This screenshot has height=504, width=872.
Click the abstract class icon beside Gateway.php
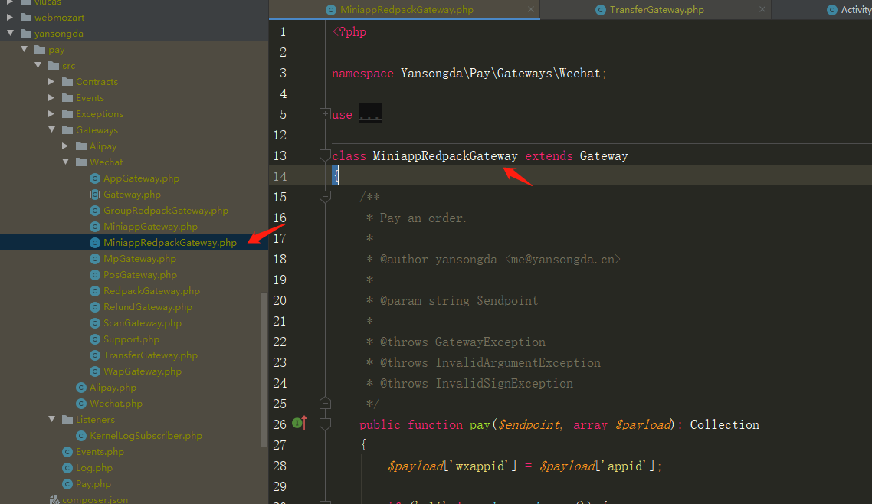[94, 195]
